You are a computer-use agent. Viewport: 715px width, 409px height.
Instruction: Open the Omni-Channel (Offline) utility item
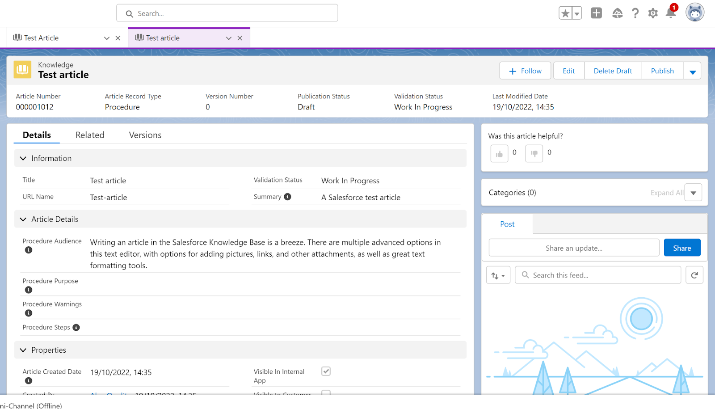(x=31, y=405)
